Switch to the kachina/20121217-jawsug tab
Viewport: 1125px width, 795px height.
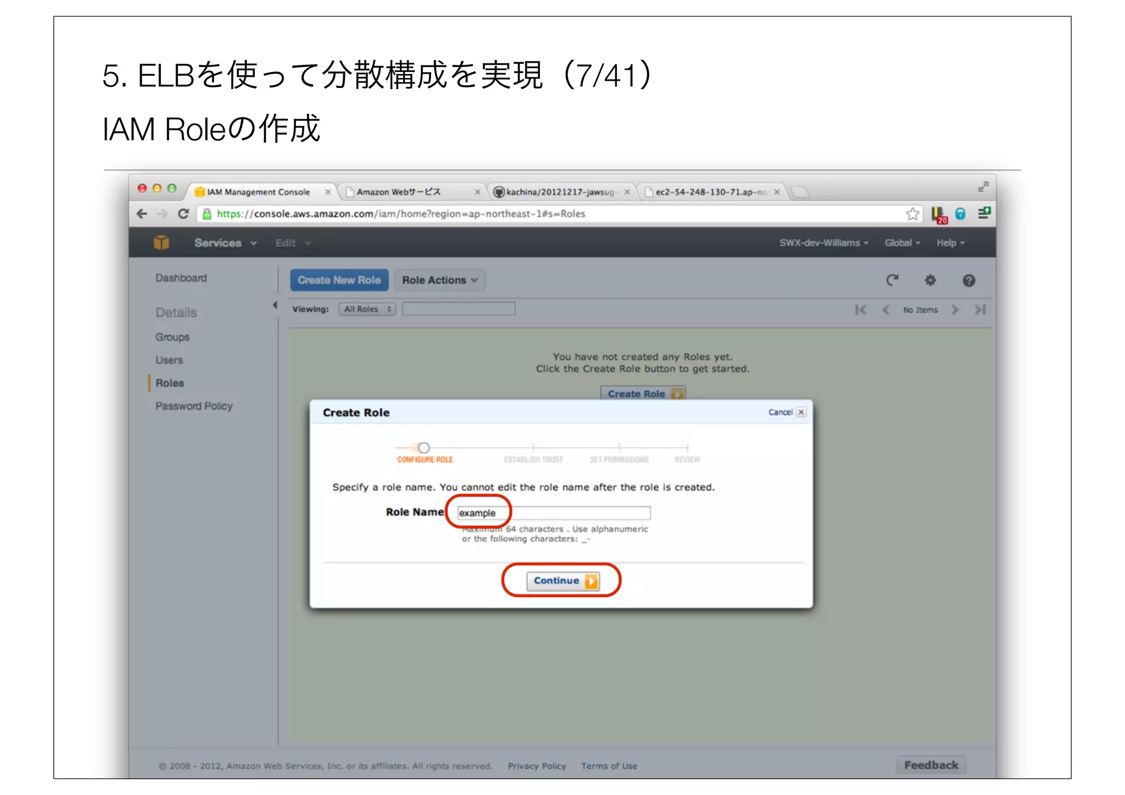tap(560, 192)
